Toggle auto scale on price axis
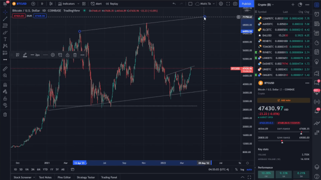Screen dimensions: 321x180 (249, 169)
